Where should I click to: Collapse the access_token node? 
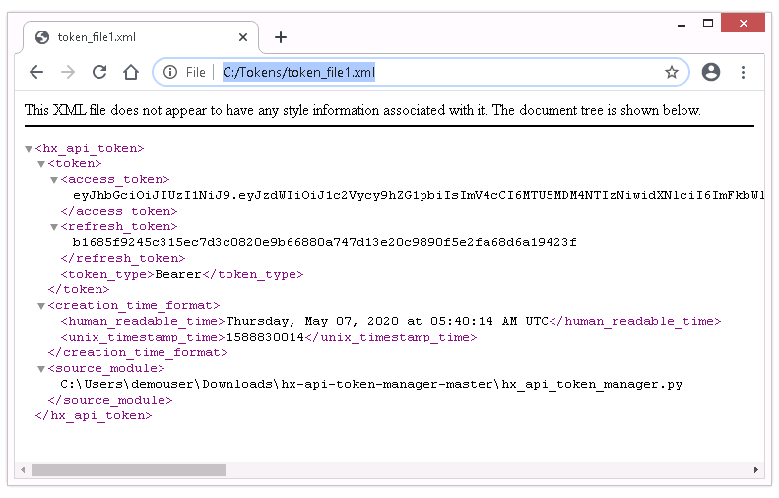(x=54, y=180)
